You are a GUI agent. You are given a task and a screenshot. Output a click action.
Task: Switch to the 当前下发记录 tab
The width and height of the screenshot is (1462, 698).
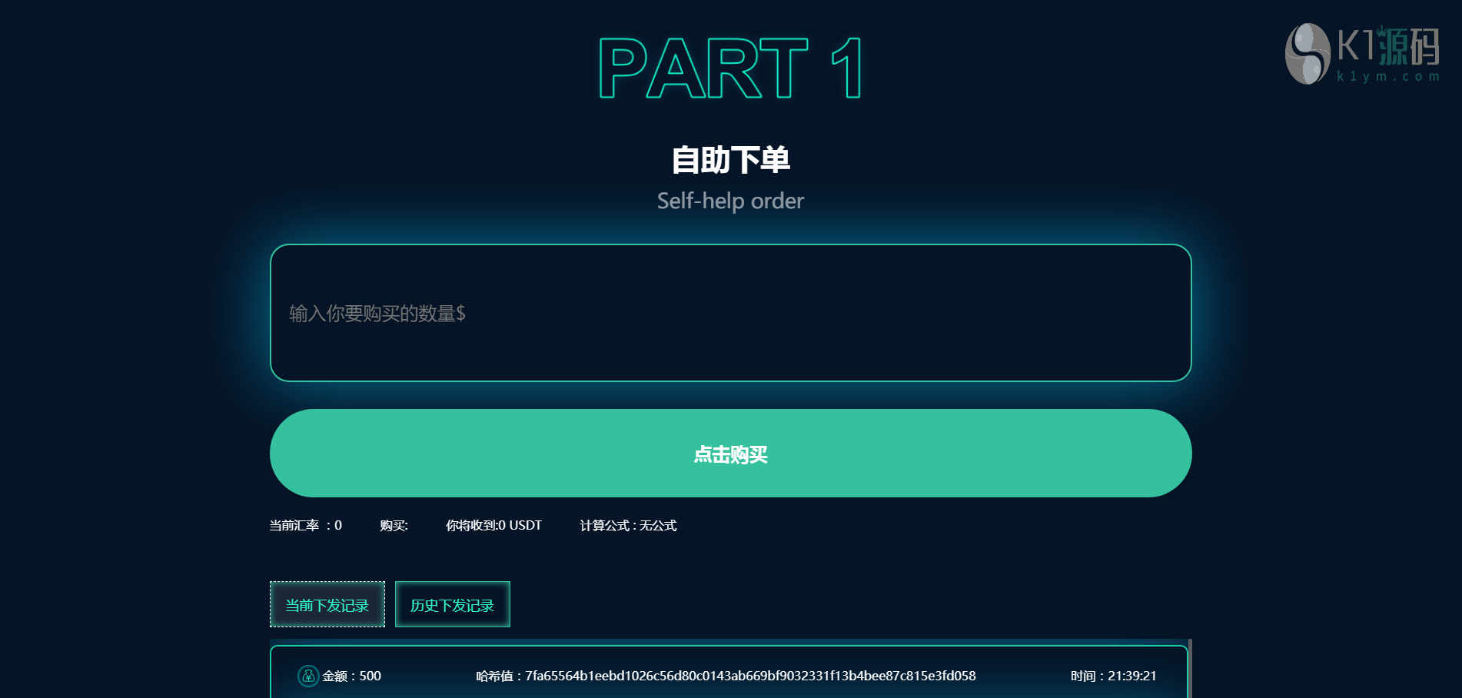pos(327,604)
